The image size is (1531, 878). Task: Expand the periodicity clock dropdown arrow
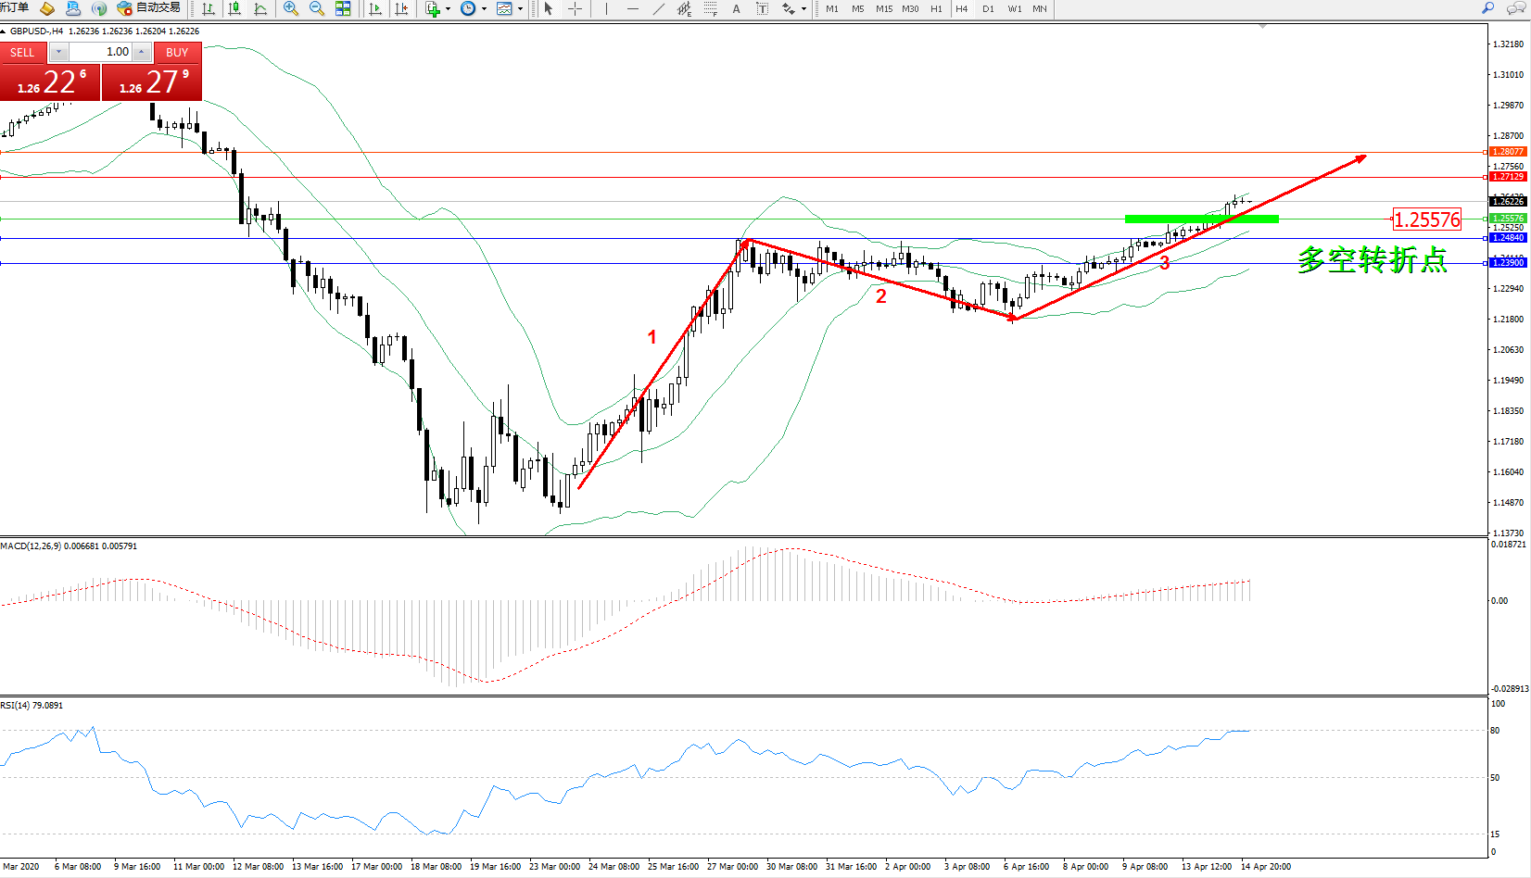tap(484, 9)
